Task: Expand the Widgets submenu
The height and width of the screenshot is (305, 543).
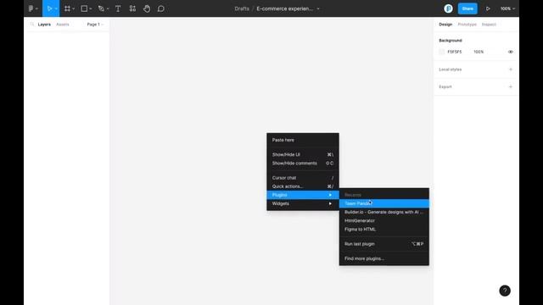Action: (x=303, y=203)
